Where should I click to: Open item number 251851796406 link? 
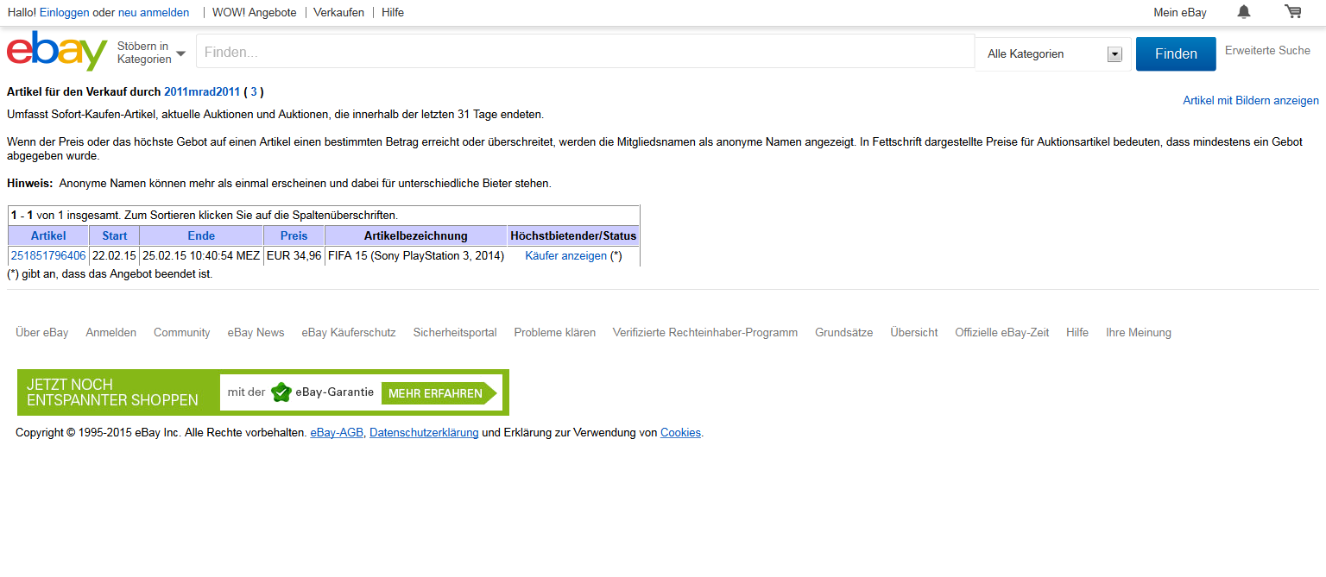pyautogui.click(x=48, y=255)
